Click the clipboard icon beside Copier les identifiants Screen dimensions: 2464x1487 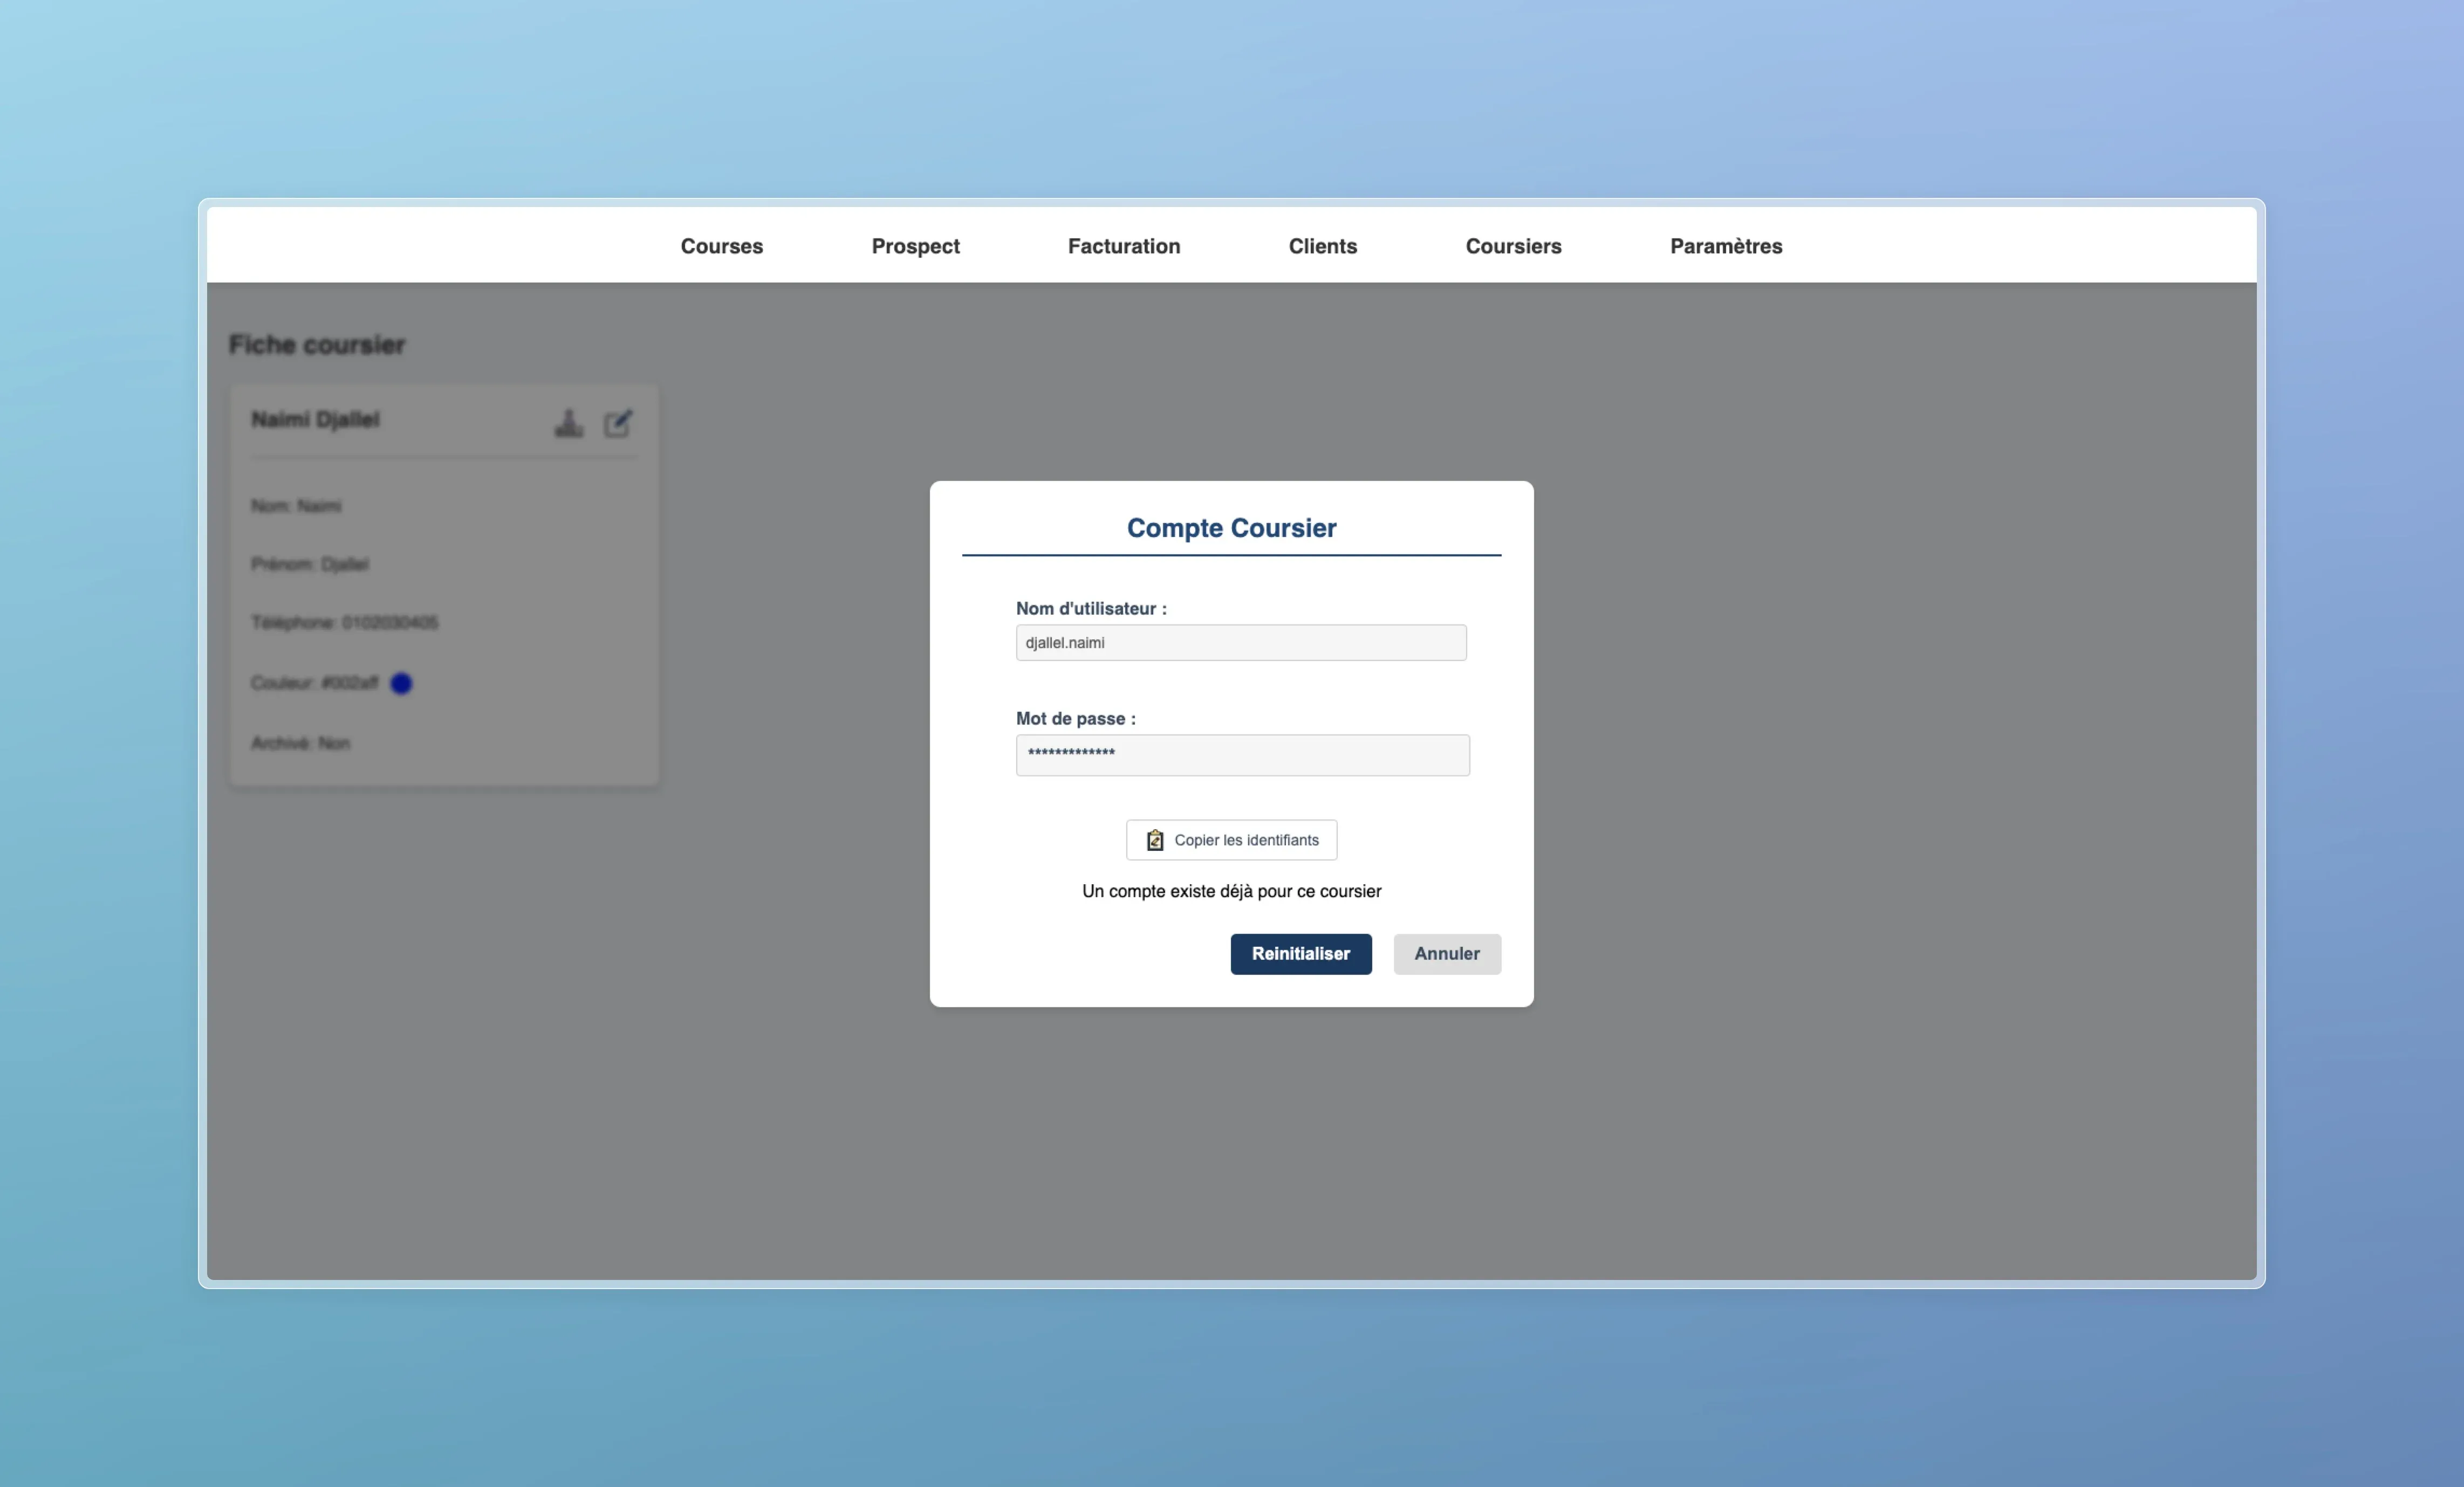[1154, 841]
